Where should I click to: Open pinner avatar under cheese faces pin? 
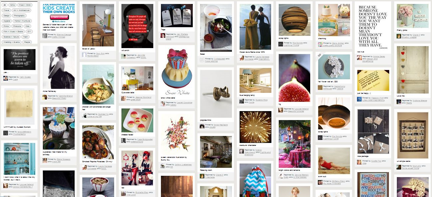tap(124, 141)
